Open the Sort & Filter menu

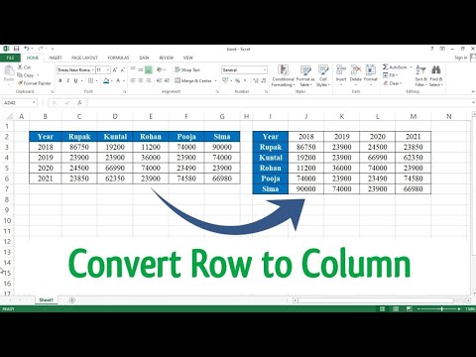coord(420,75)
